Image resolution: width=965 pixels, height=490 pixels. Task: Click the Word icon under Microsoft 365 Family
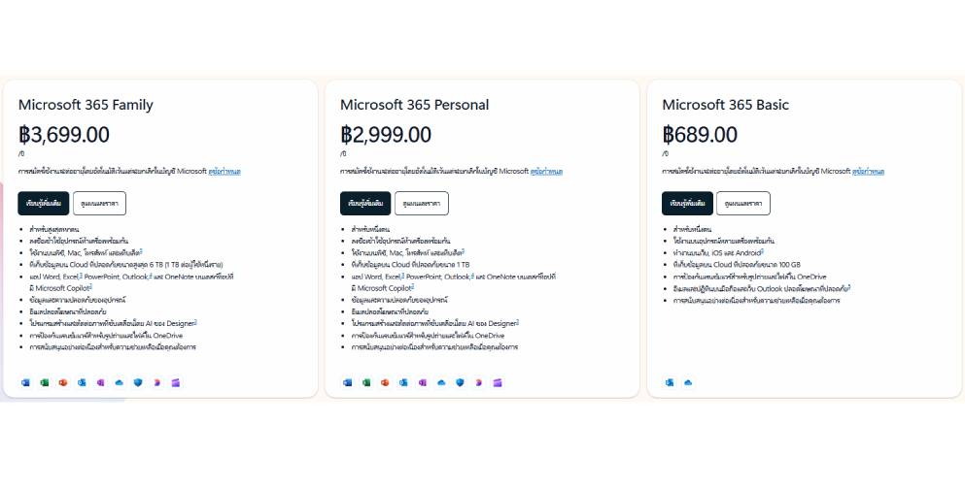click(x=25, y=382)
